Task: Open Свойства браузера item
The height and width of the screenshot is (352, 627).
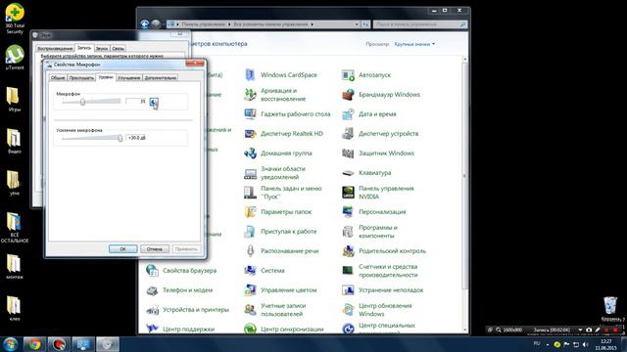Action: pyautogui.click(x=181, y=271)
